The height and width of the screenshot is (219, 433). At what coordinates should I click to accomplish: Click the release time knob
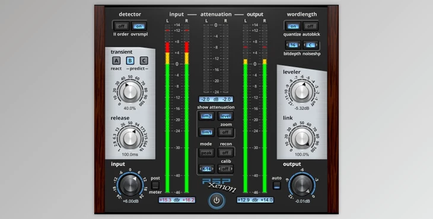[x=130, y=139]
